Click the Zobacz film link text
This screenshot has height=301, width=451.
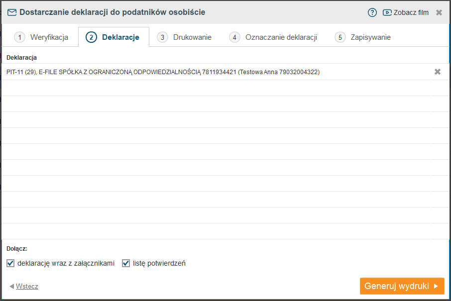pos(411,12)
